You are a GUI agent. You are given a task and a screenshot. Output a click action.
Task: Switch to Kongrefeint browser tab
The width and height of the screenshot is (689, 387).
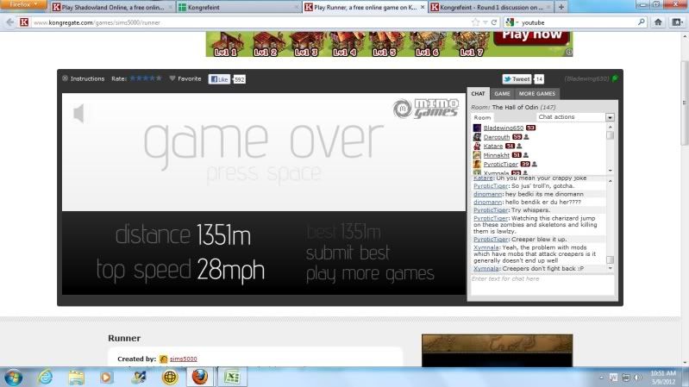239,7
